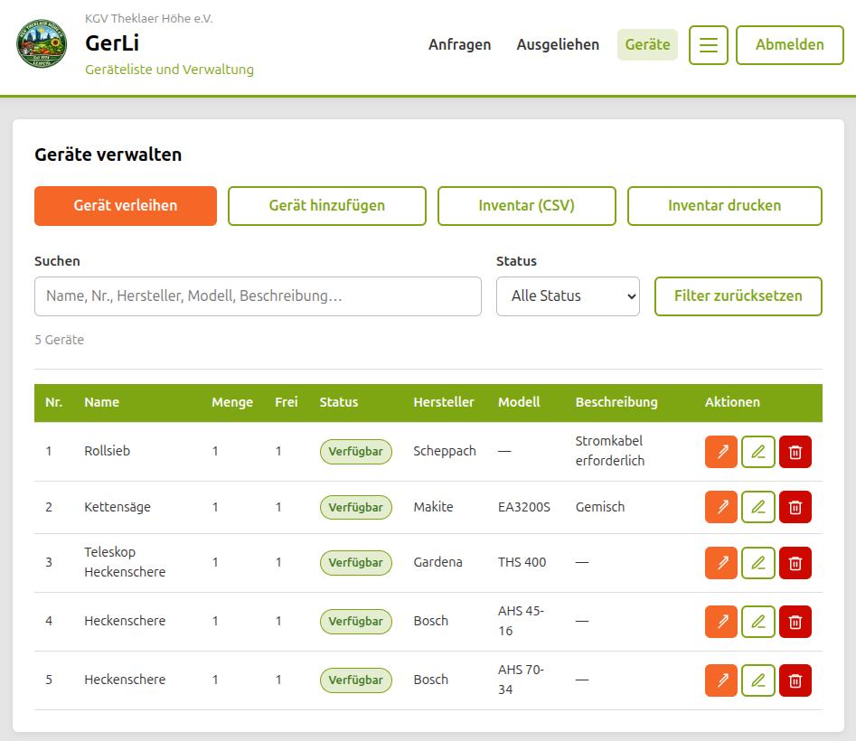Delete the Heckenschere AHS 70-34 with its trash icon
Image resolution: width=856 pixels, height=741 pixels.
pyautogui.click(x=795, y=680)
